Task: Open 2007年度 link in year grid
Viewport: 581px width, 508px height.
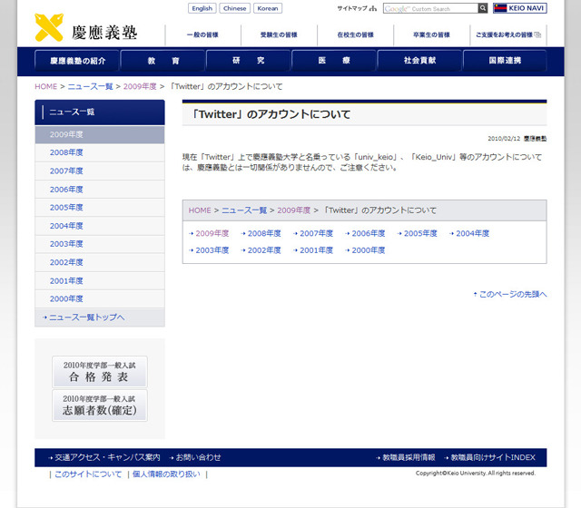Action: (316, 234)
